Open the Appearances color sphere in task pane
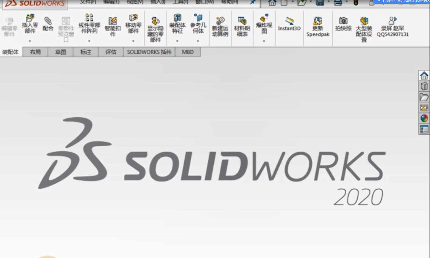 424,118
